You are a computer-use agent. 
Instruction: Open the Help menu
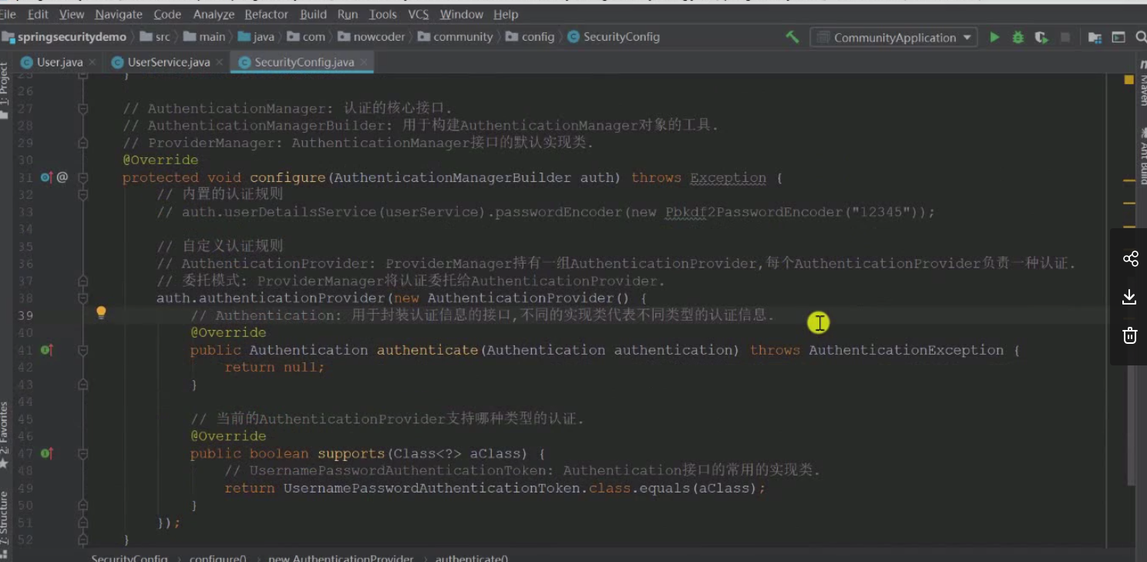(506, 15)
